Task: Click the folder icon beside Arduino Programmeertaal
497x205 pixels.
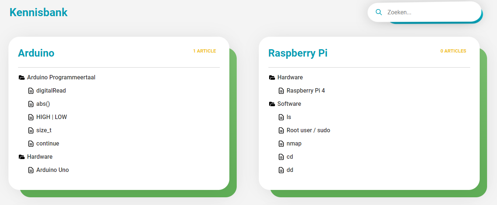Action: pyautogui.click(x=22, y=78)
